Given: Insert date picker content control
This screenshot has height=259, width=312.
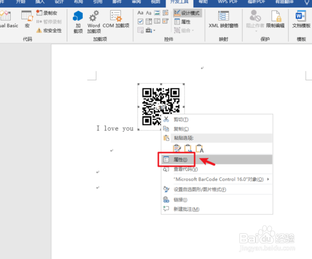Looking at the screenshot, I should [x=165, y=21].
